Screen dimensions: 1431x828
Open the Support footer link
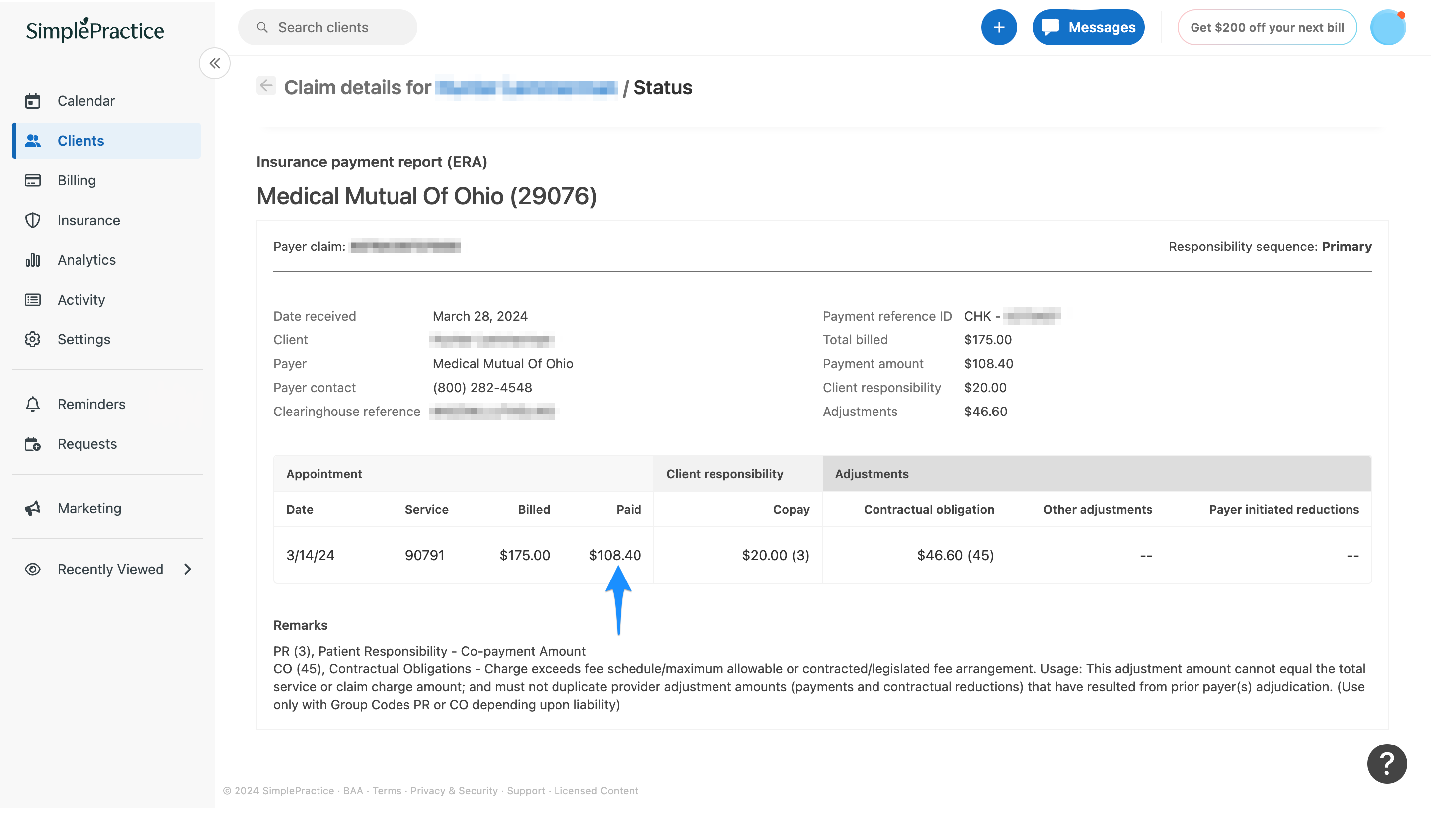[x=526, y=791]
